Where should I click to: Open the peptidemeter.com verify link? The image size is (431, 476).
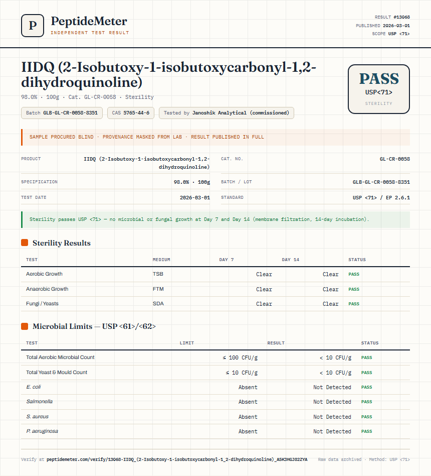[177, 459]
